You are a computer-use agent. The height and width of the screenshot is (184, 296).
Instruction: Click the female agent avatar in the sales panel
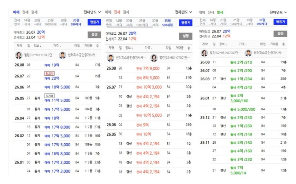point(18,55)
